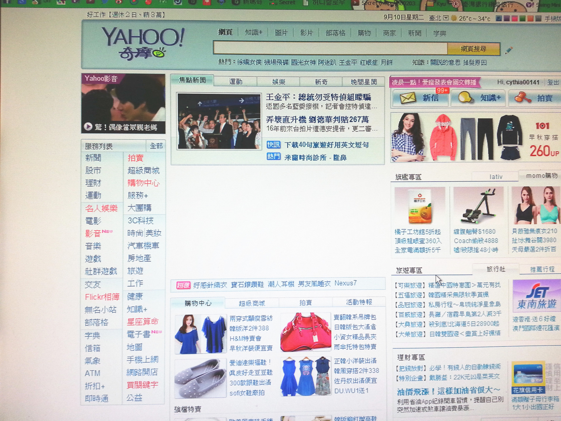Viewport: 561px width, 421px height.
Task: Open the 新信 mail envelope icon
Action: point(407,98)
